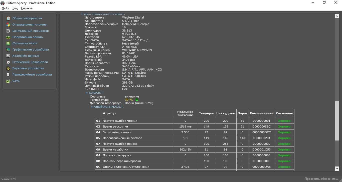Screen dimensions: 342x182
Task: Click the Частота ошибок поиска attribute
Action: coord(120,144)
